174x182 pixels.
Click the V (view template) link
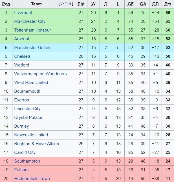61,4
